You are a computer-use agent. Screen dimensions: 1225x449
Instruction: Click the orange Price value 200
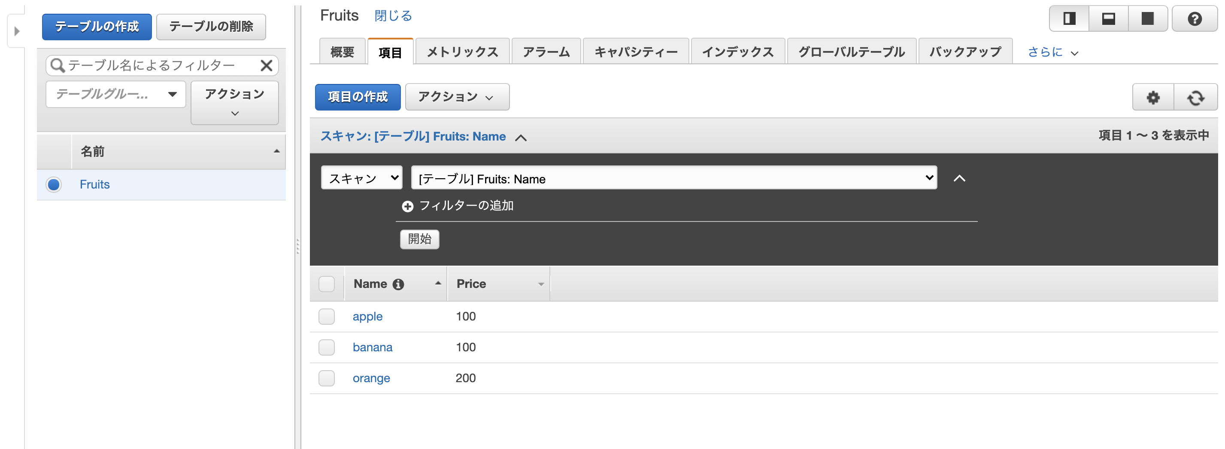pos(466,378)
